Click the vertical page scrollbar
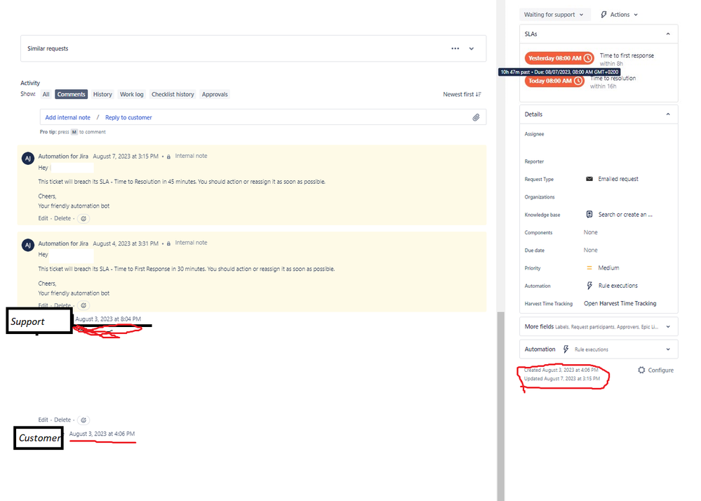 click(x=500, y=406)
